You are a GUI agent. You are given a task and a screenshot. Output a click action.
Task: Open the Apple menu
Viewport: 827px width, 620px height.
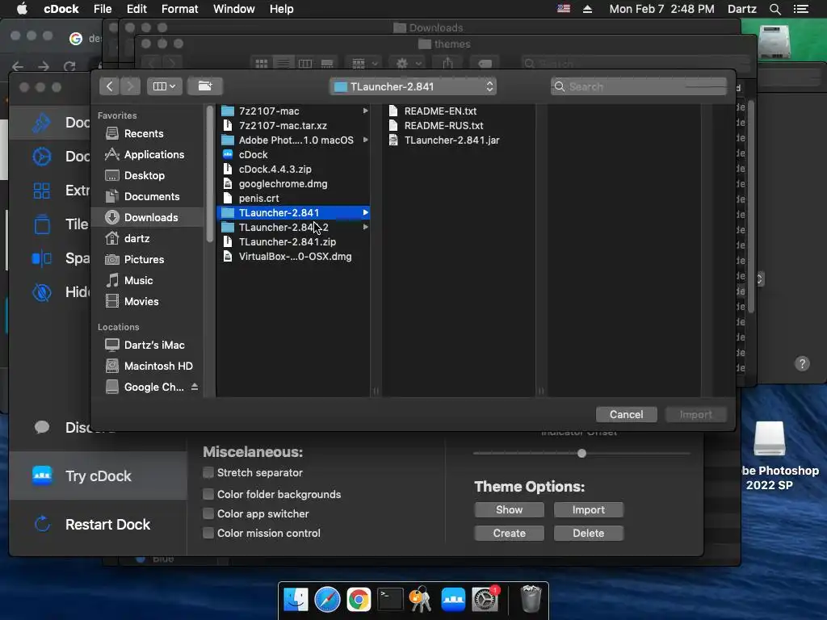coord(22,9)
